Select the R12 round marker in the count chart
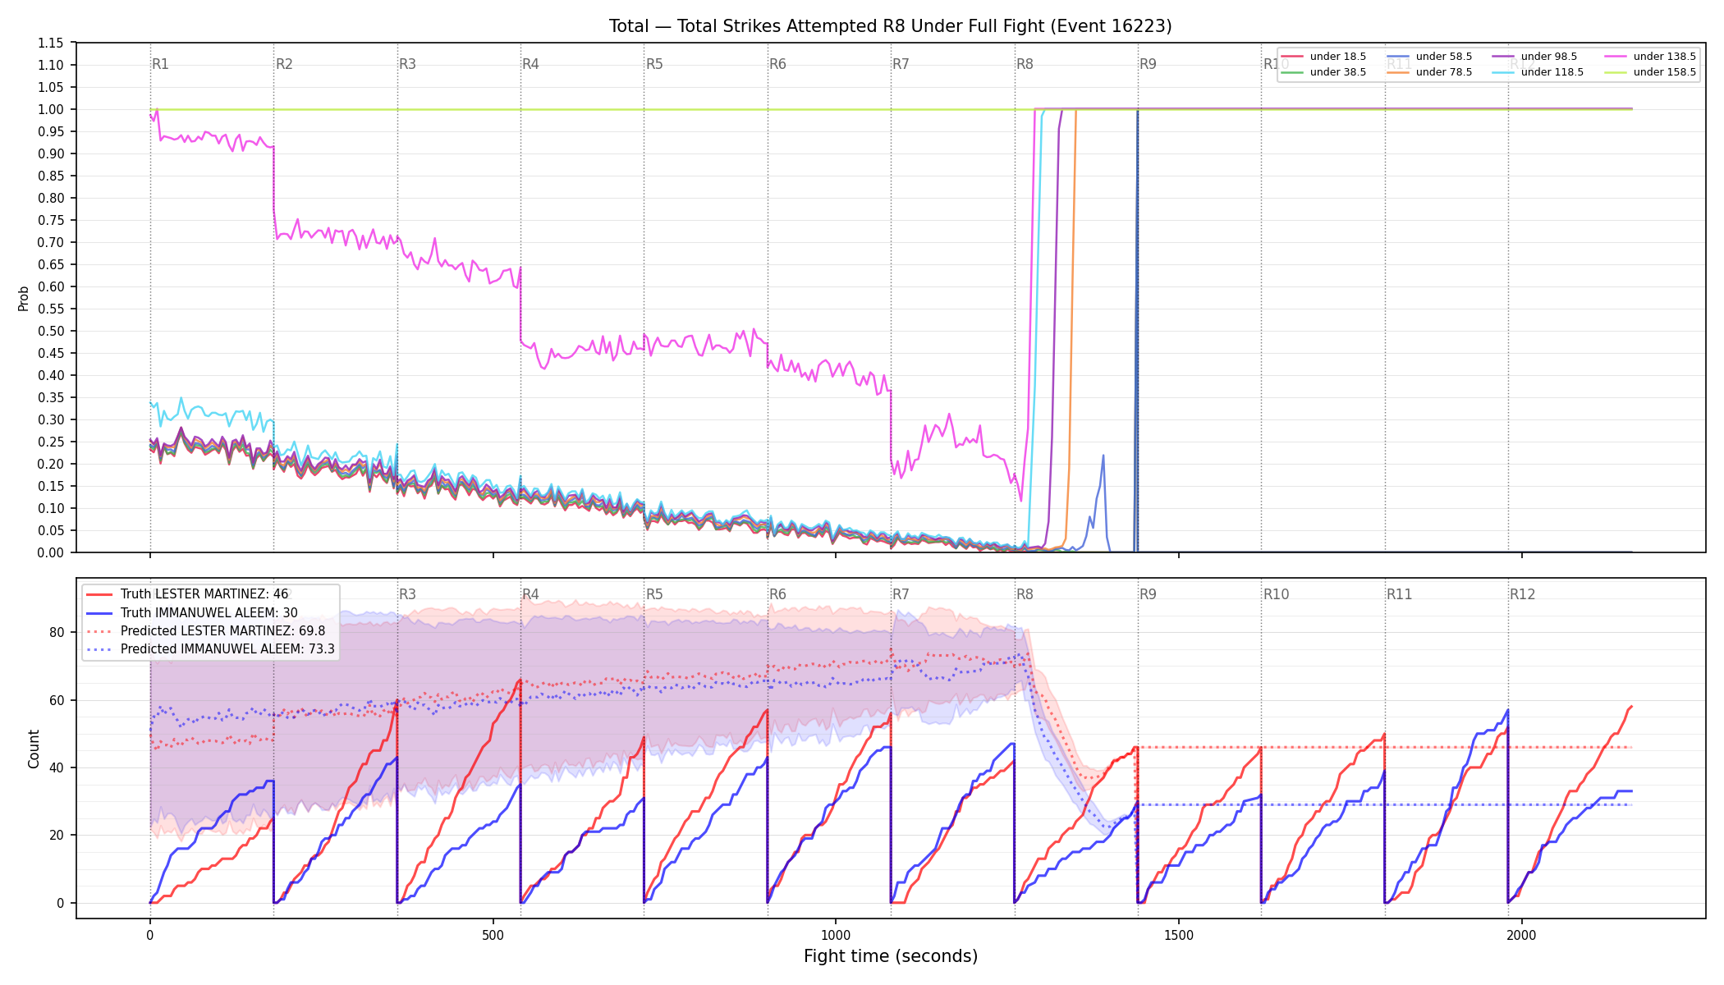1724x985 pixels. [x=1523, y=594]
